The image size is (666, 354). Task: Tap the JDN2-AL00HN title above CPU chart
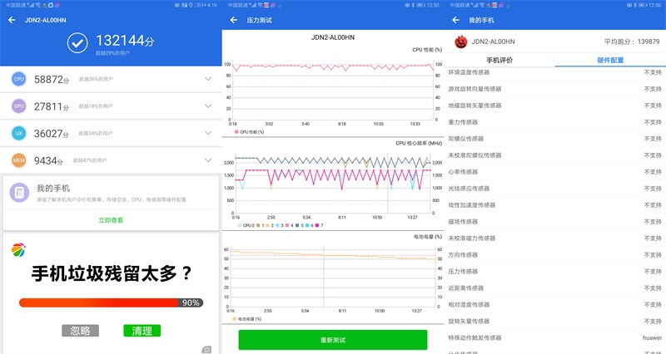(x=332, y=37)
